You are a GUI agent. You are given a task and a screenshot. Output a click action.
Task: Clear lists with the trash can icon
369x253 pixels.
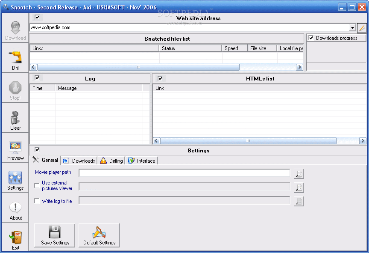click(x=15, y=118)
